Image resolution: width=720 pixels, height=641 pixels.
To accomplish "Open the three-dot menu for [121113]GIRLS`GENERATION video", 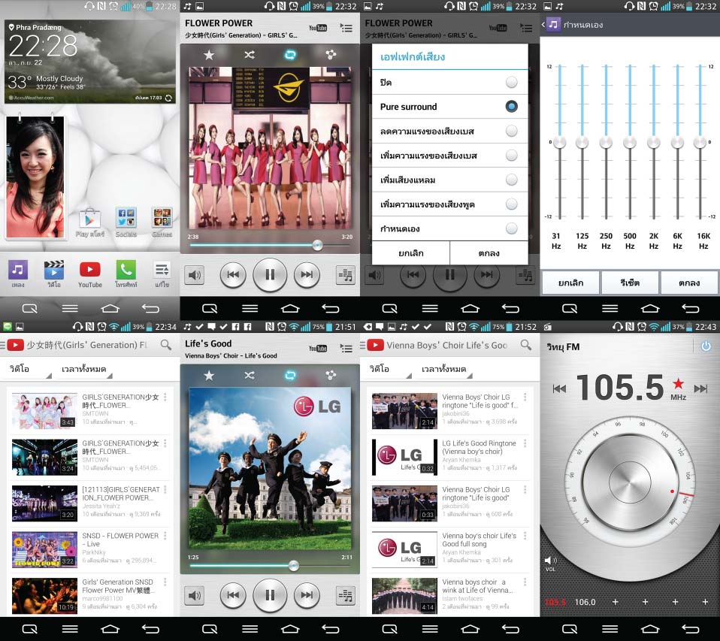I will tap(165, 490).
